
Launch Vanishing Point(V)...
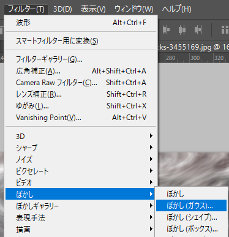81,118
